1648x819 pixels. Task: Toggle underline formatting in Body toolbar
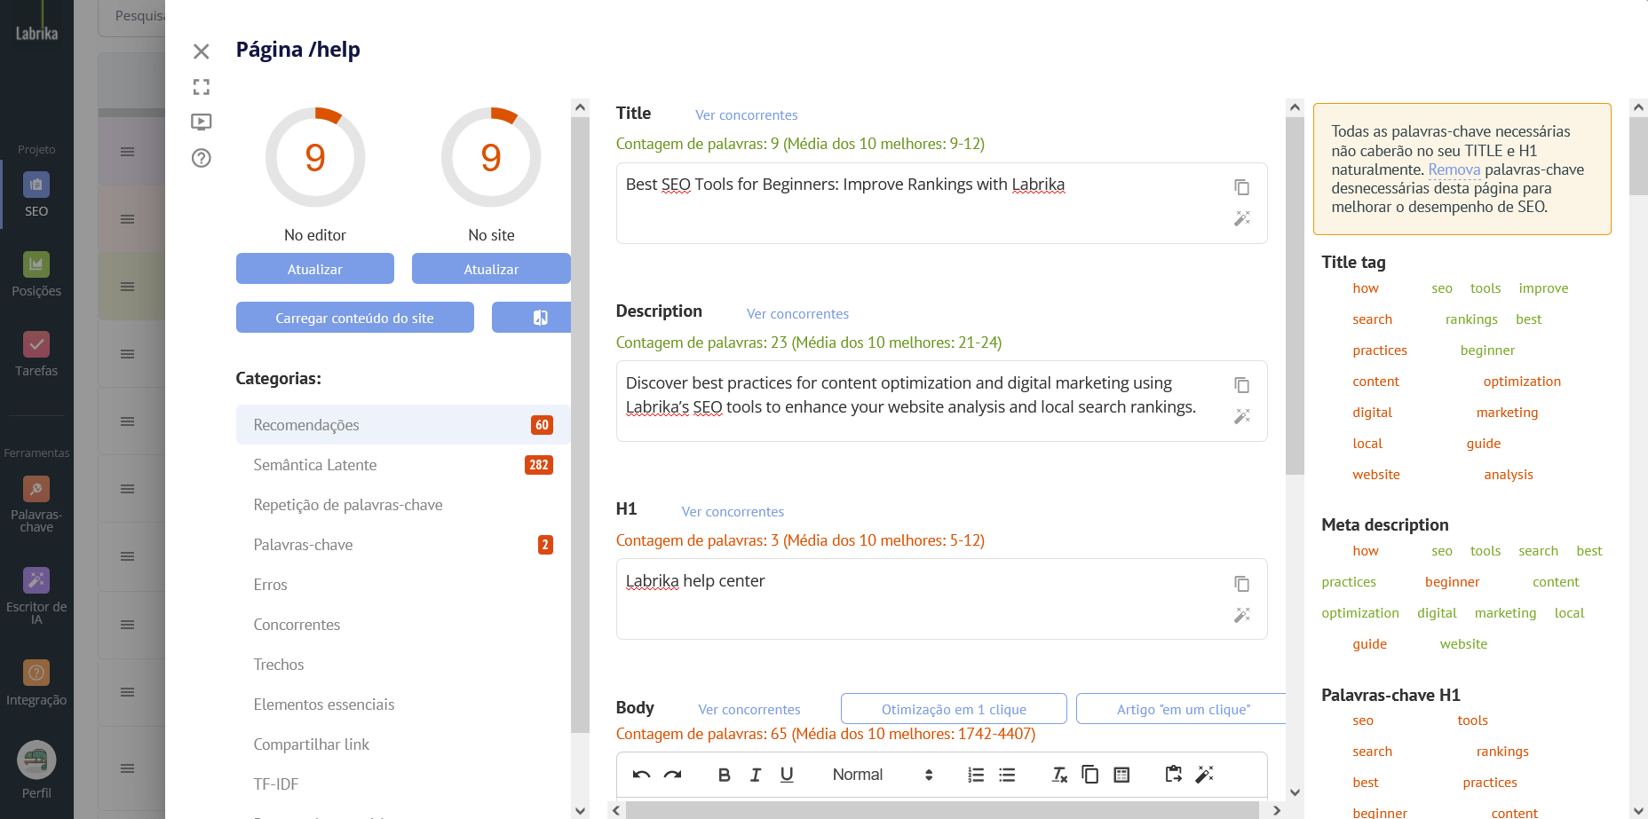click(787, 775)
